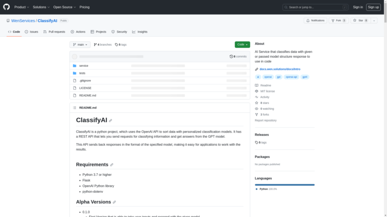The width and height of the screenshot is (387, 217).
Task: Open the GitHub home logo
Action: tap(7, 7)
